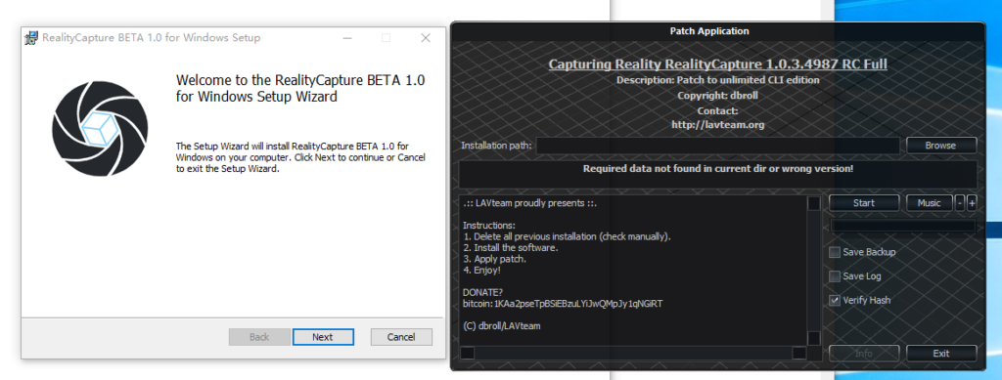Toggle the Music button
This screenshot has width=1002, height=380.
pos(930,203)
